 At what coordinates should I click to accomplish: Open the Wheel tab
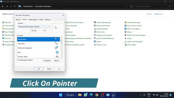click(41, 20)
